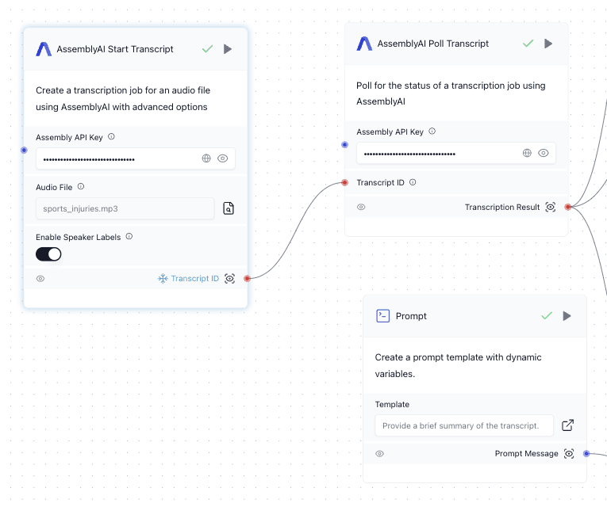Click the AssemblyAI logo on Start Transcript

[x=44, y=49]
